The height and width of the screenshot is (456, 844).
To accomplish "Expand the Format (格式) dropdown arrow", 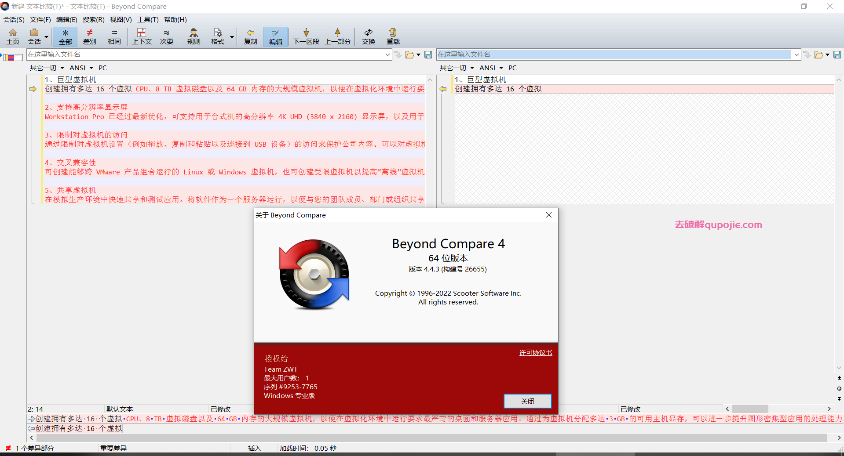I will [x=232, y=37].
